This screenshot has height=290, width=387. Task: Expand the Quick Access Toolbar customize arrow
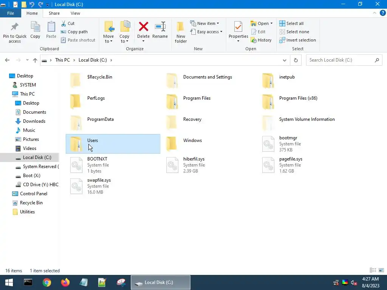47,5
